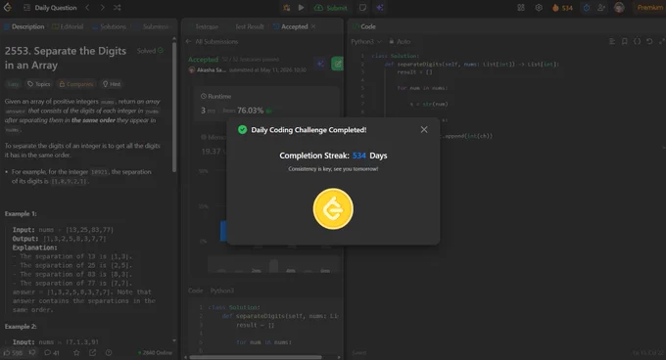Select the Accepted tab
Screen dimensions: 666x360
click(291, 26)
